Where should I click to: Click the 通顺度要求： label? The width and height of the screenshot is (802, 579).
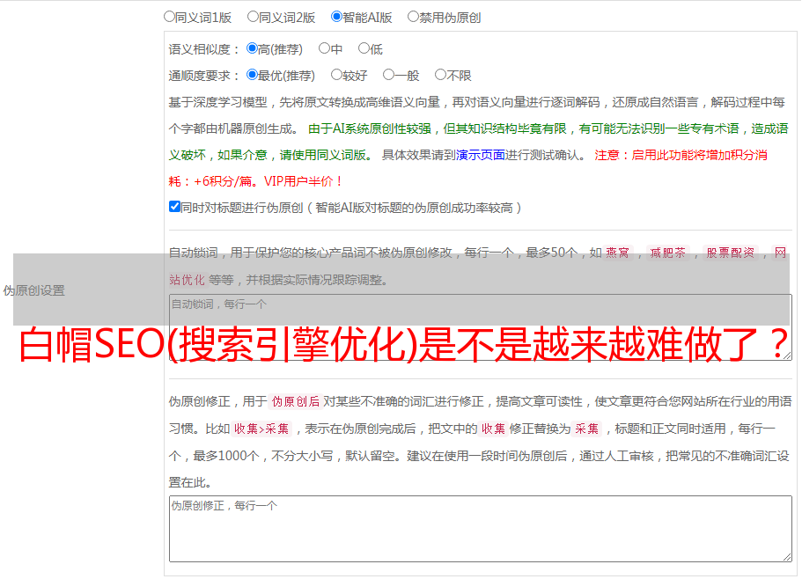(x=204, y=76)
